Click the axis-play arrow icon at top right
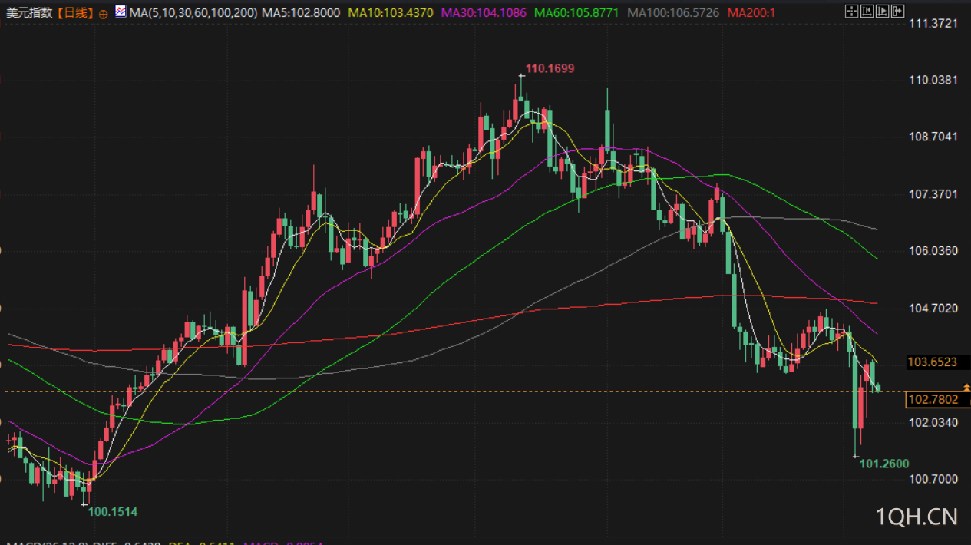The width and height of the screenshot is (971, 545). click(882, 12)
